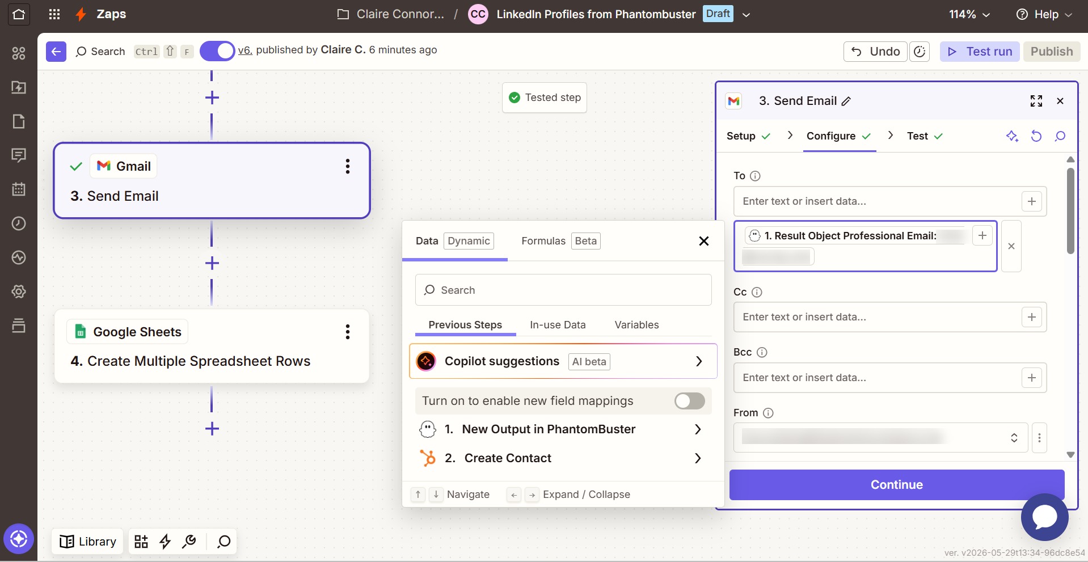1088x562 pixels.
Task: Toggle the Zap on/off switch
Action: 217,51
